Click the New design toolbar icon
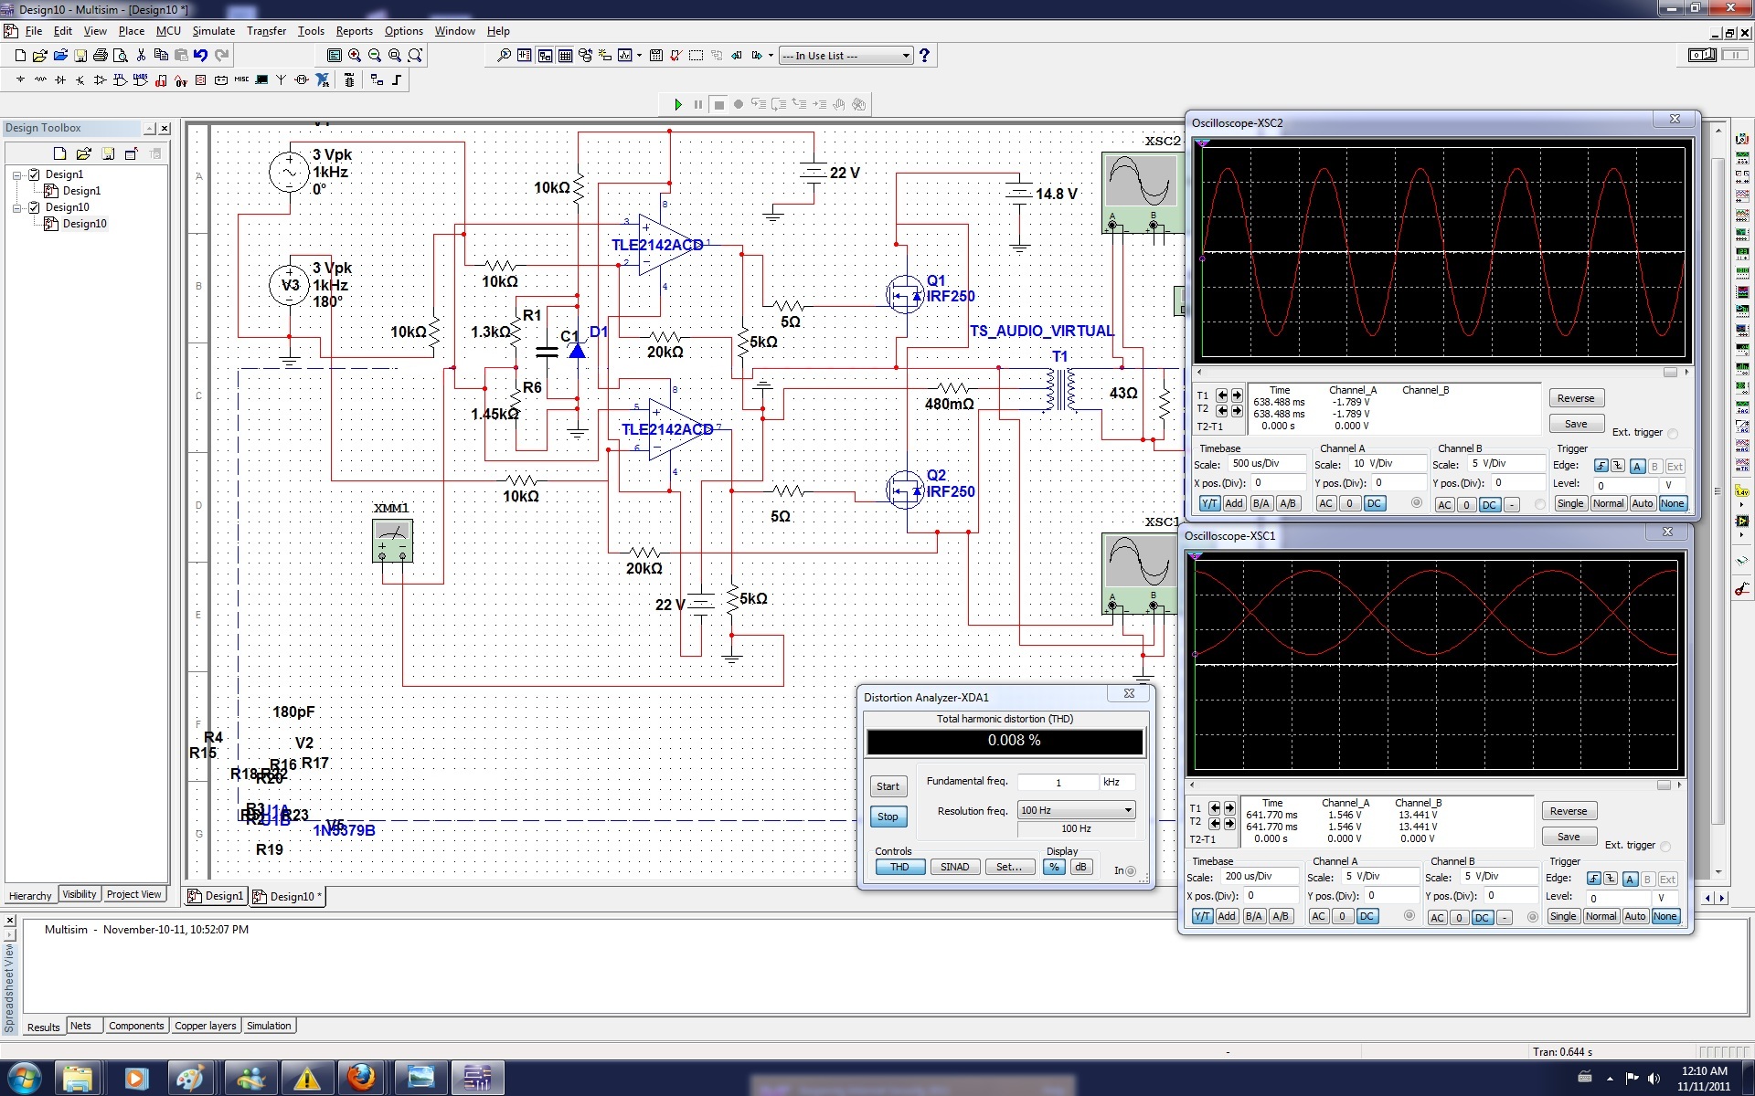The image size is (1755, 1096). (x=20, y=56)
